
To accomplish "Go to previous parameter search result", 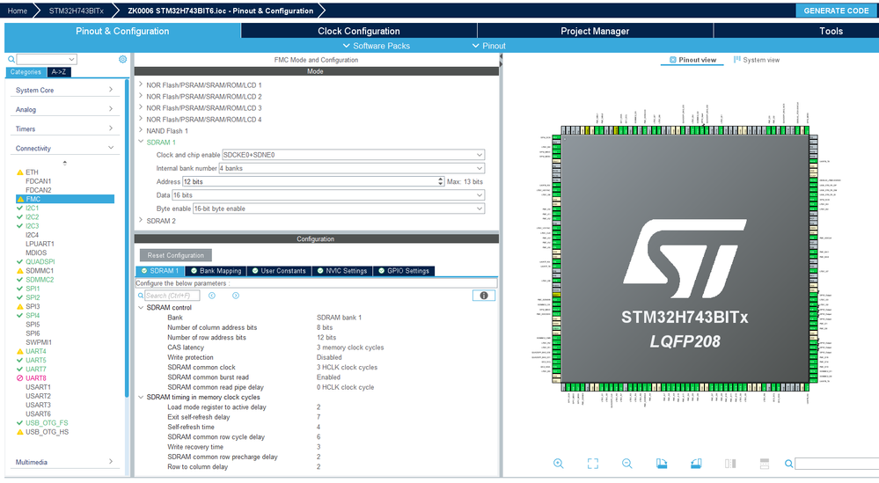I will [x=213, y=296].
